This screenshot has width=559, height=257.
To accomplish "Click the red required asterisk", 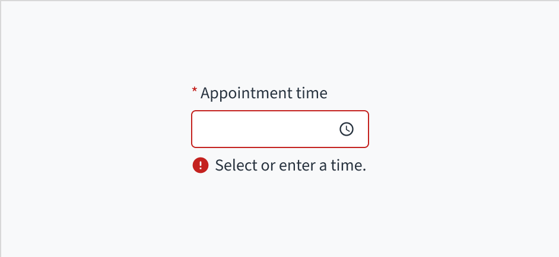I will pyautogui.click(x=194, y=91).
